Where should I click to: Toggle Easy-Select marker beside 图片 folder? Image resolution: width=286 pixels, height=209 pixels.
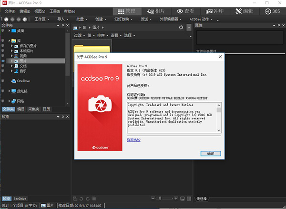pos(3,61)
